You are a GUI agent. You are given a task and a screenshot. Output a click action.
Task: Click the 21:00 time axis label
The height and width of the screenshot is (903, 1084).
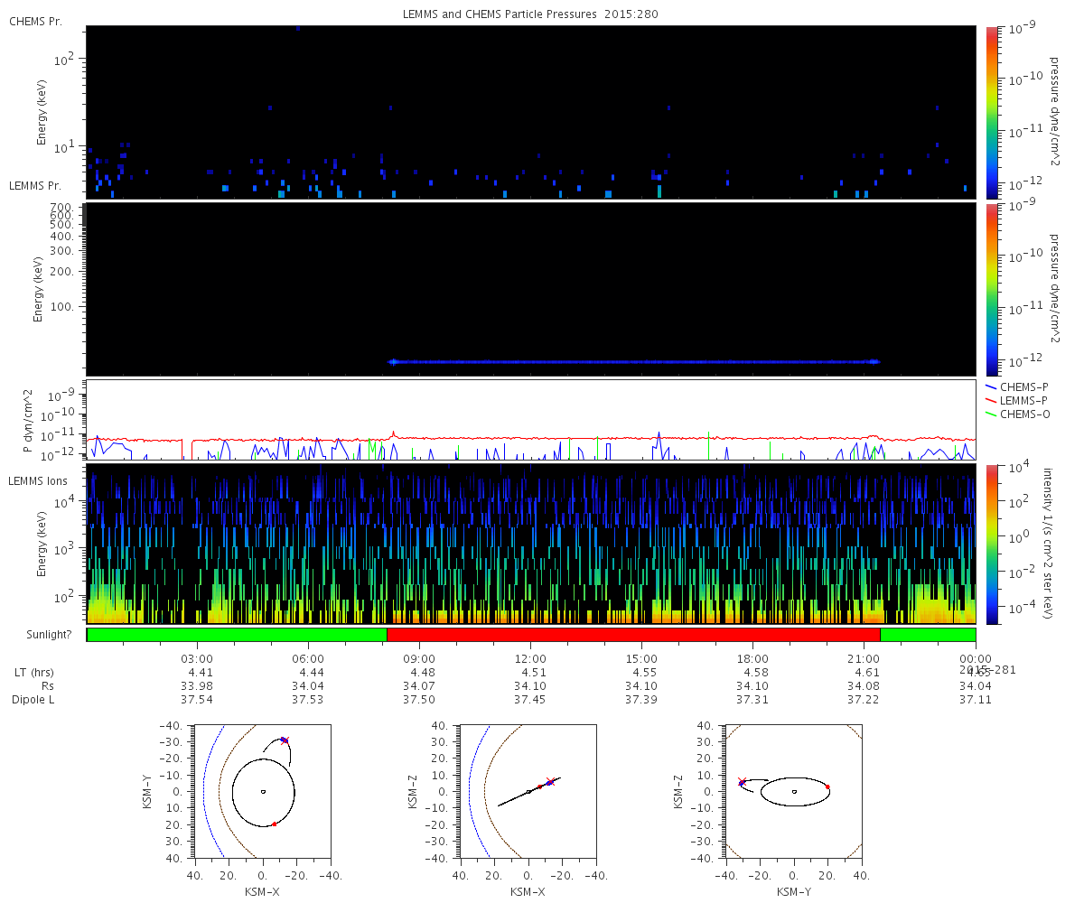click(864, 658)
